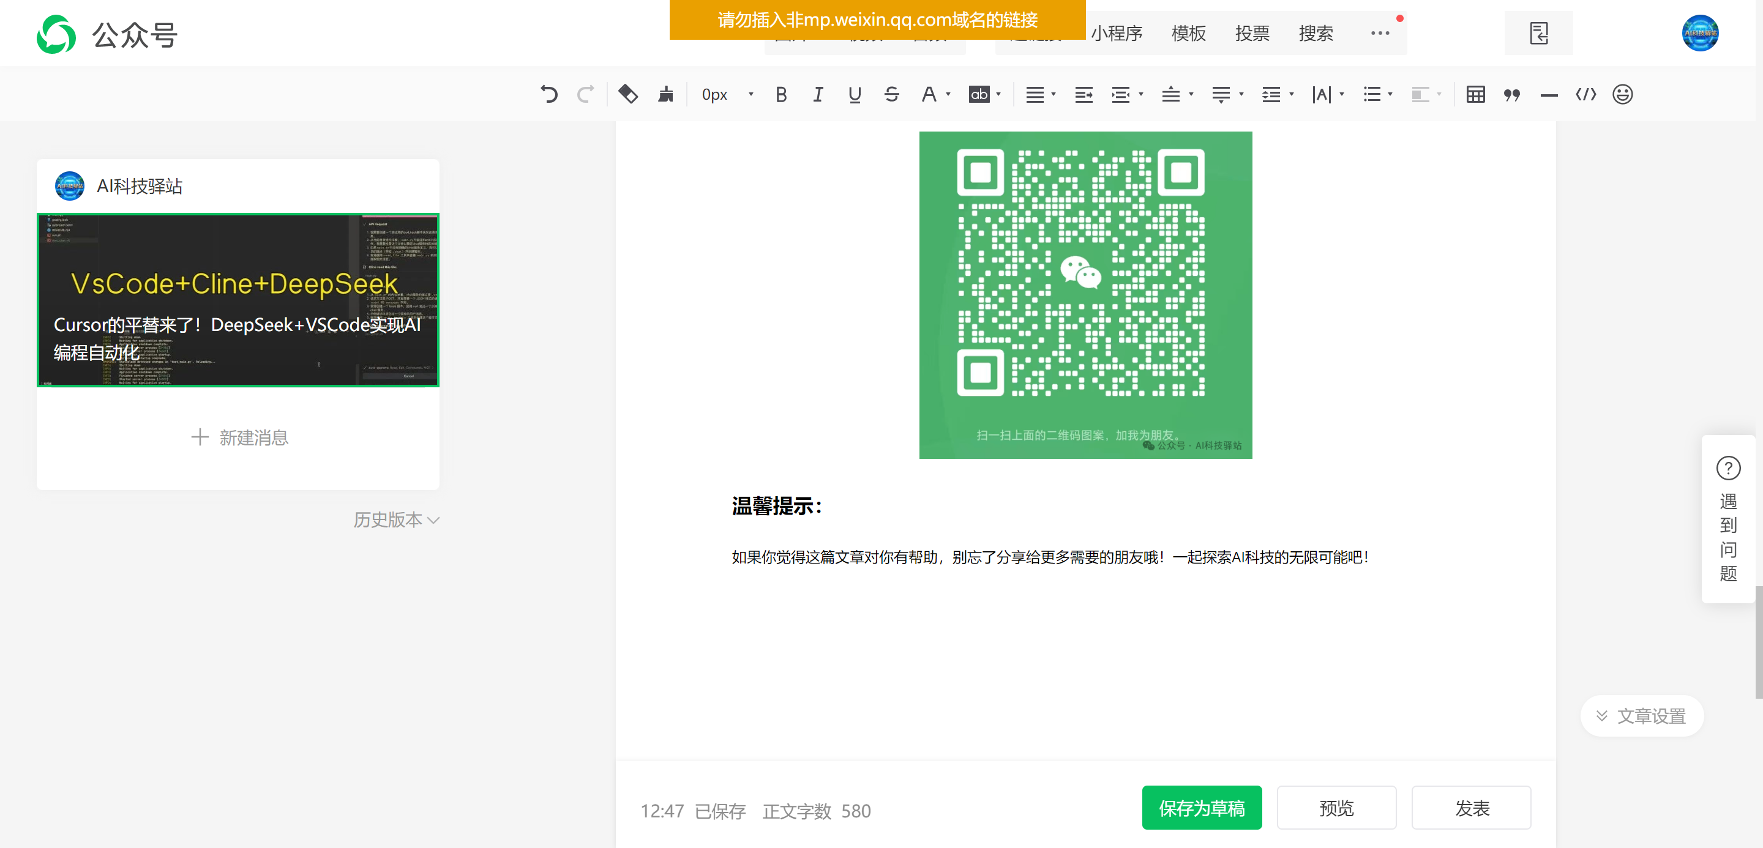The width and height of the screenshot is (1763, 848).
Task: Open the spacing-after dropdown arrow
Action: (1241, 94)
